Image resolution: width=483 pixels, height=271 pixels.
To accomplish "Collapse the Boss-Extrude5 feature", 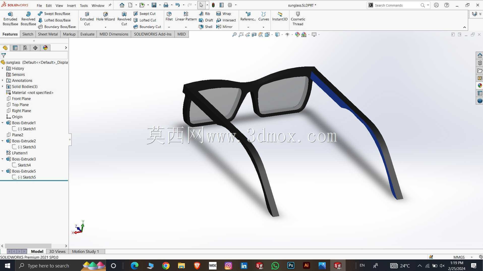I will pyautogui.click(x=3, y=171).
